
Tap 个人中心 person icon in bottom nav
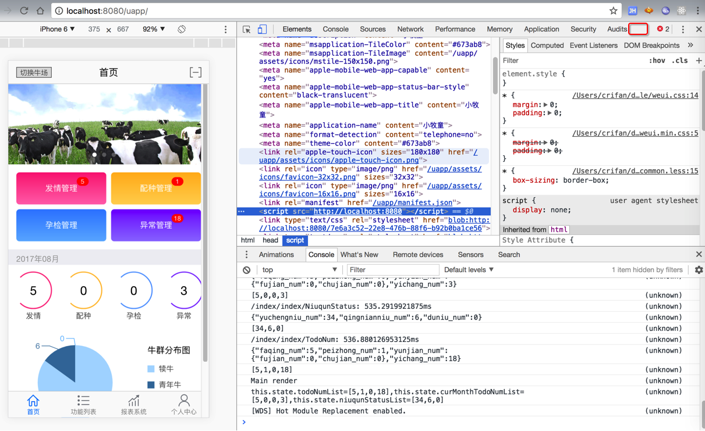click(184, 401)
